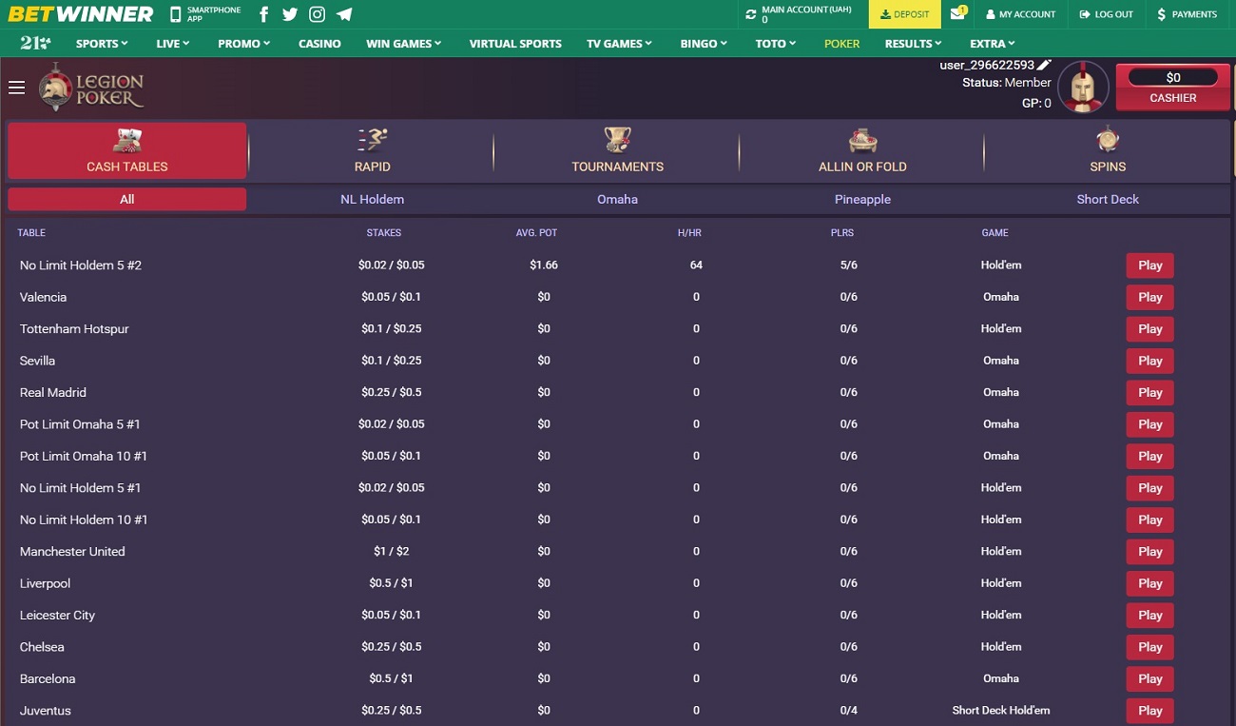This screenshot has height=726, width=1236.
Task: Select the Leicester City table name
Action: click(x=57, y=616)
